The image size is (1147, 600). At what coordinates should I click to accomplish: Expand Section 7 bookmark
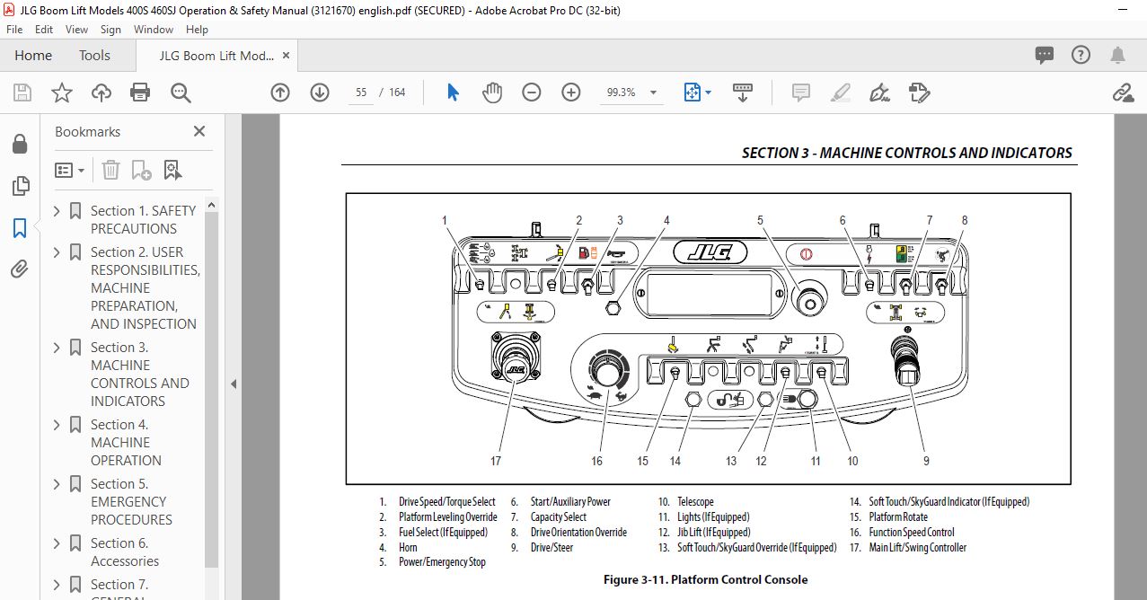[57, 585]
